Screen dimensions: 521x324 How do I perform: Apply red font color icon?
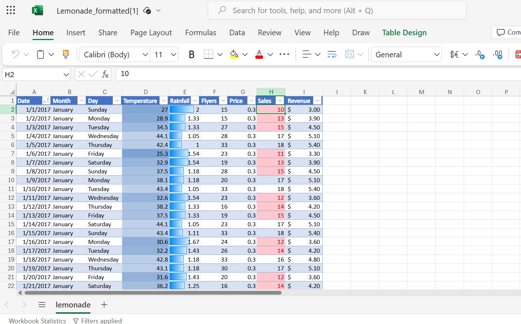[x=259, y=54]
